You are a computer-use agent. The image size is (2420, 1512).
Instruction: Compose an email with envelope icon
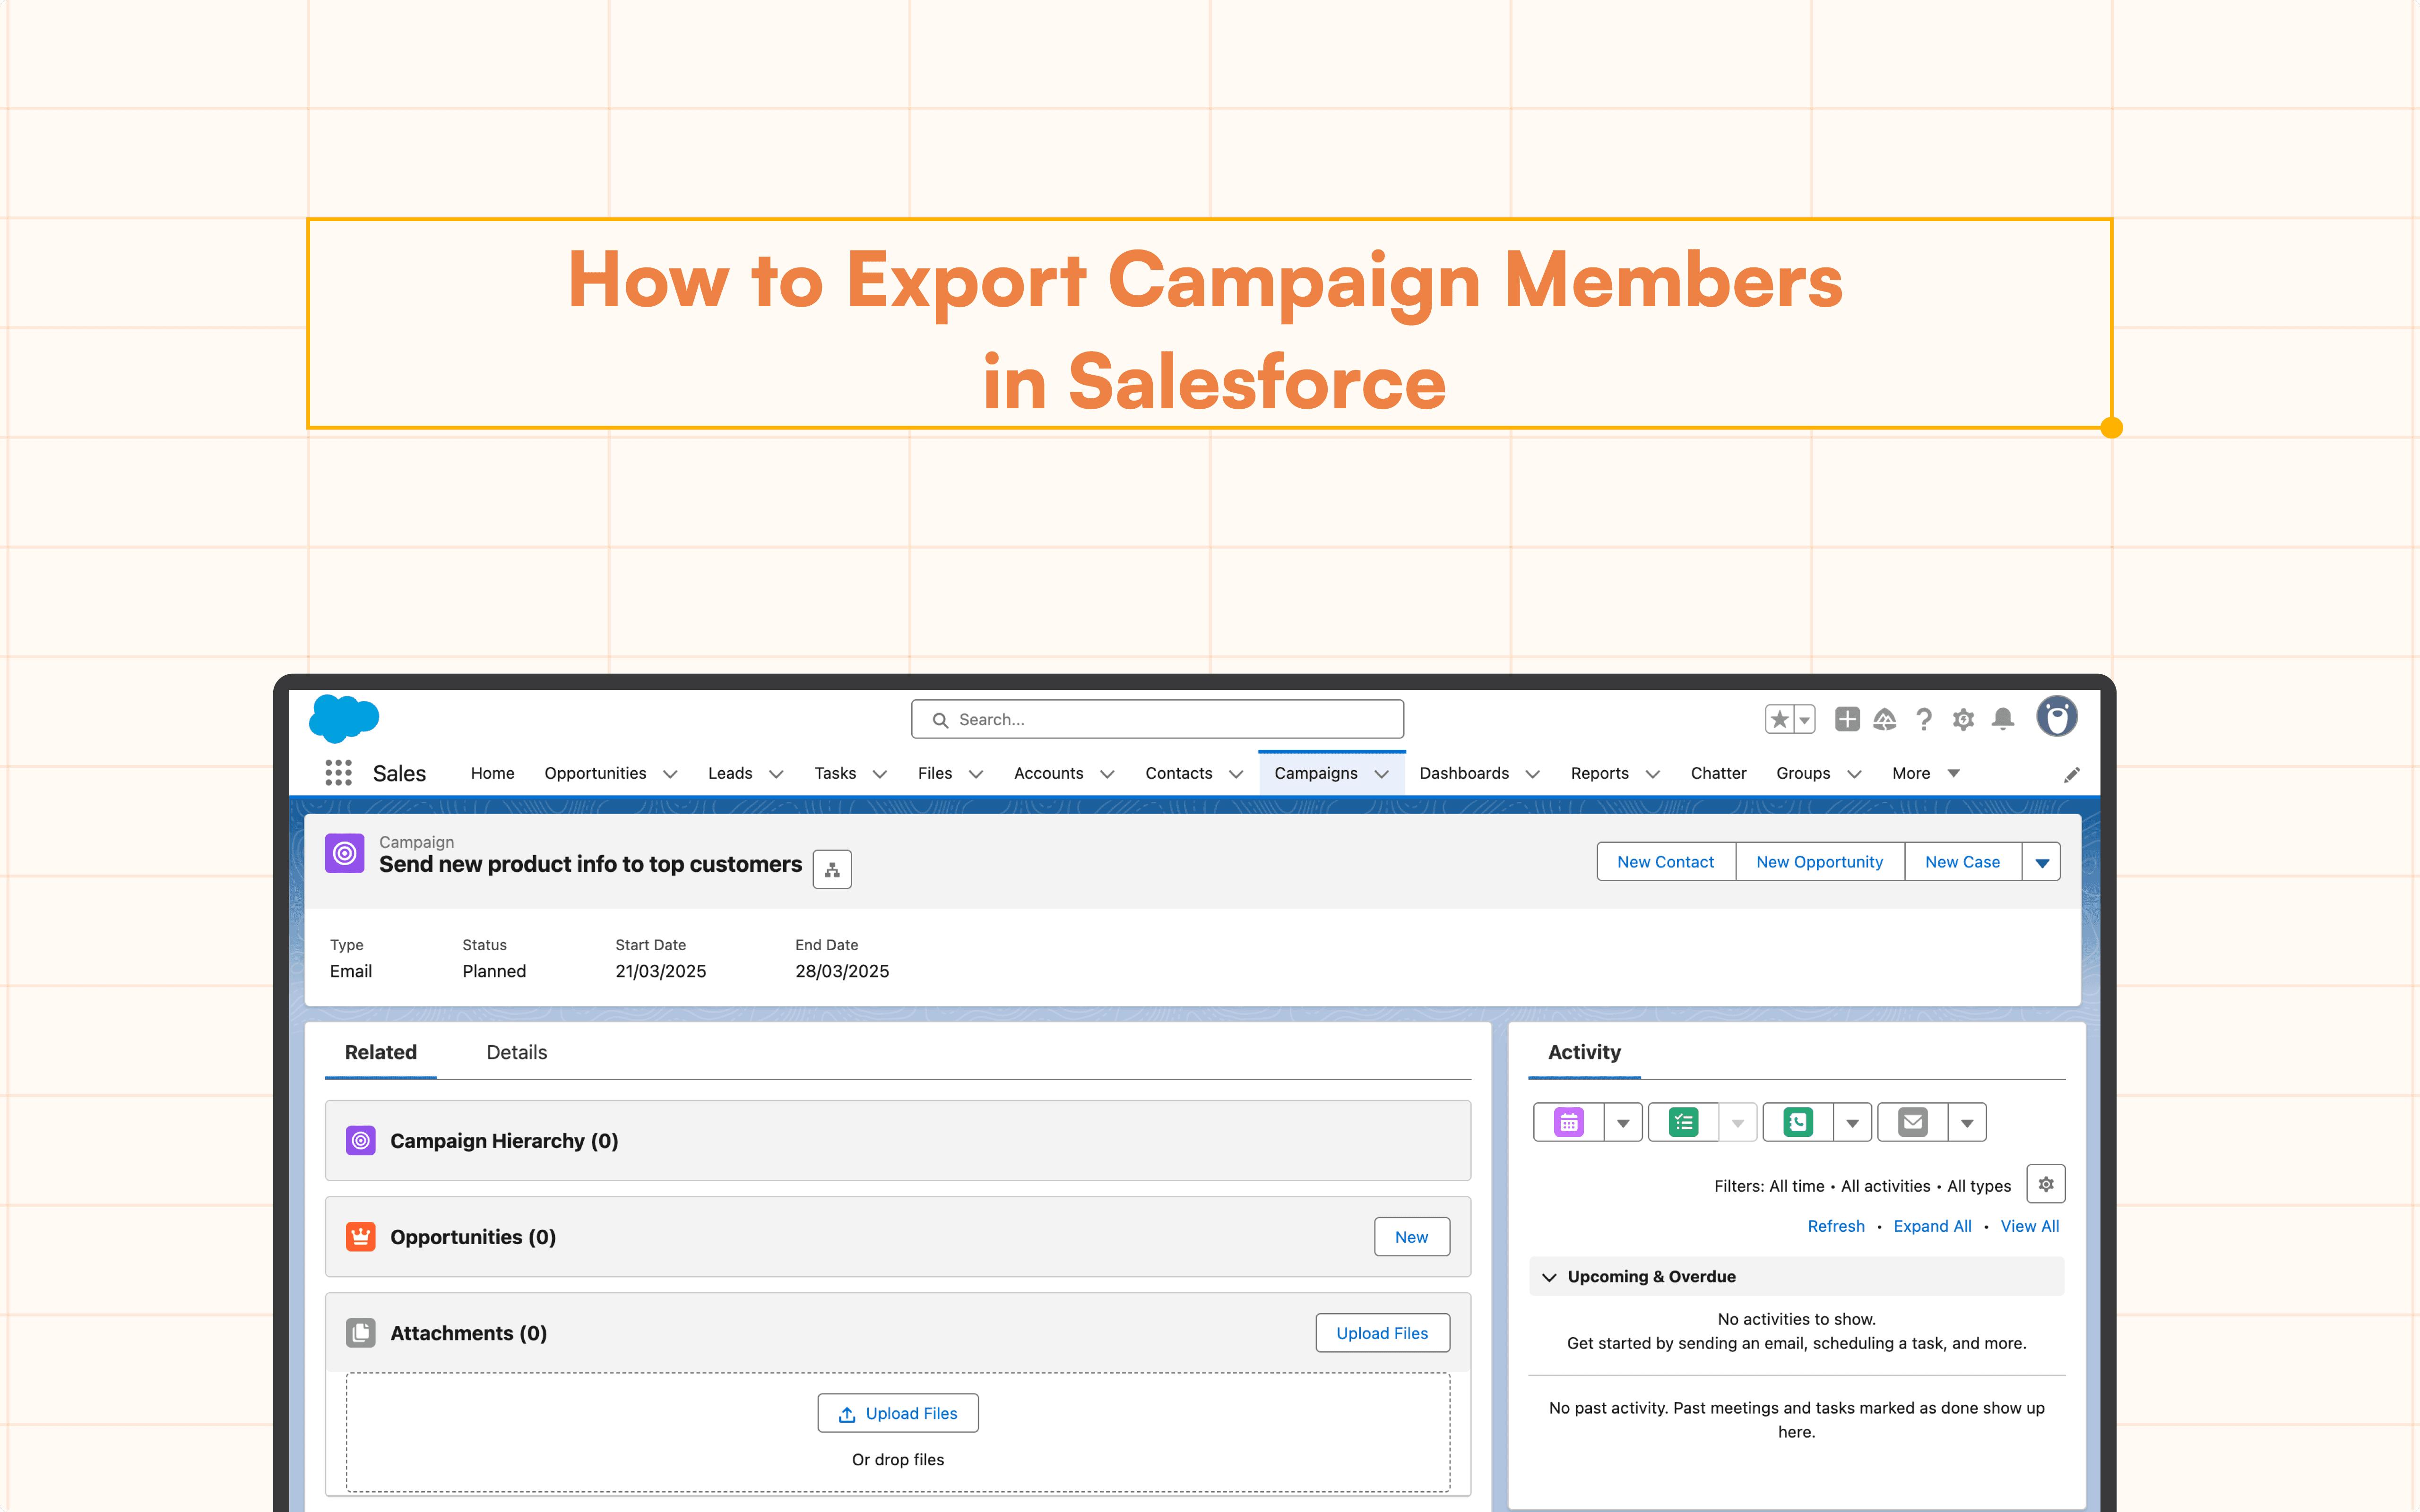(1913, 1122)
